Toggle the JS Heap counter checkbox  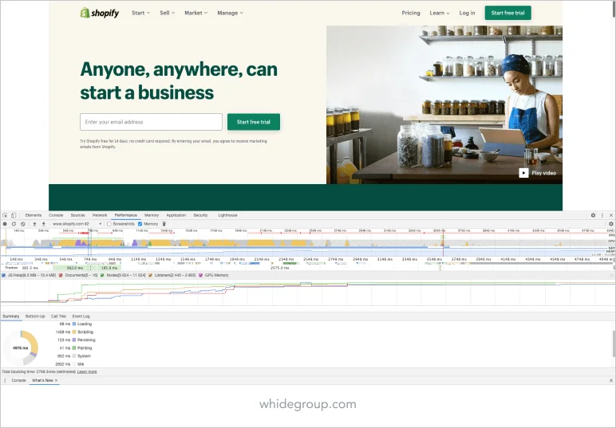tap(3, 276)
